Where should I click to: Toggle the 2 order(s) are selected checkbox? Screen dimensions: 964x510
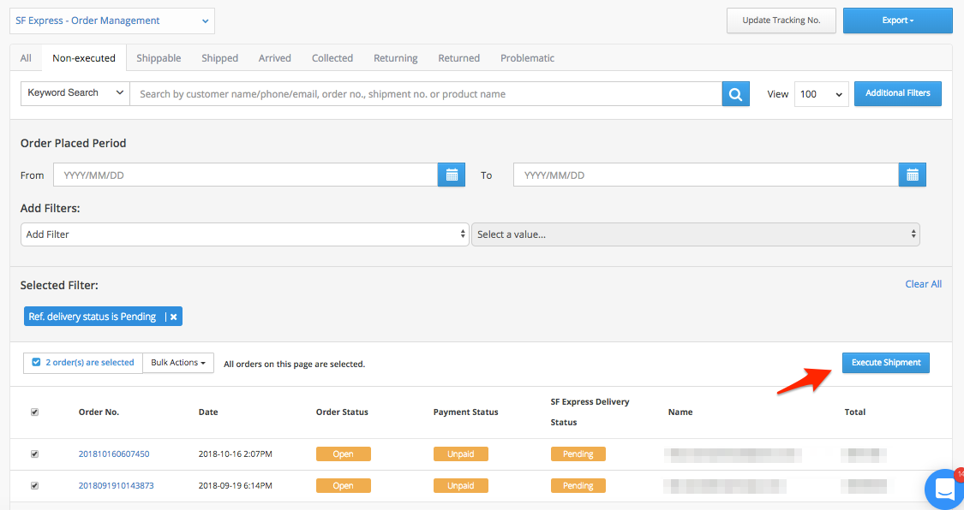36,362
